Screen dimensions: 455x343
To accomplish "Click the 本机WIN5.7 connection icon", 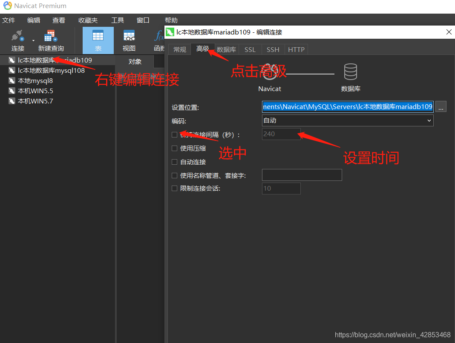I will click(12, 101).
